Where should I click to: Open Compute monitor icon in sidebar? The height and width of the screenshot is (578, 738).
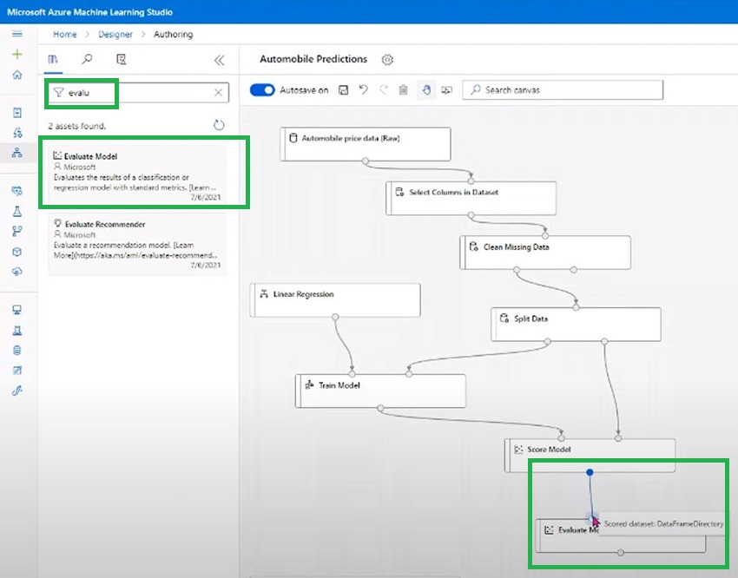tap(17, 310)
